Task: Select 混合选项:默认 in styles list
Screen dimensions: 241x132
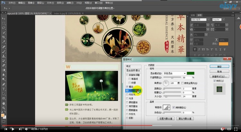Action: coord(133,70)
